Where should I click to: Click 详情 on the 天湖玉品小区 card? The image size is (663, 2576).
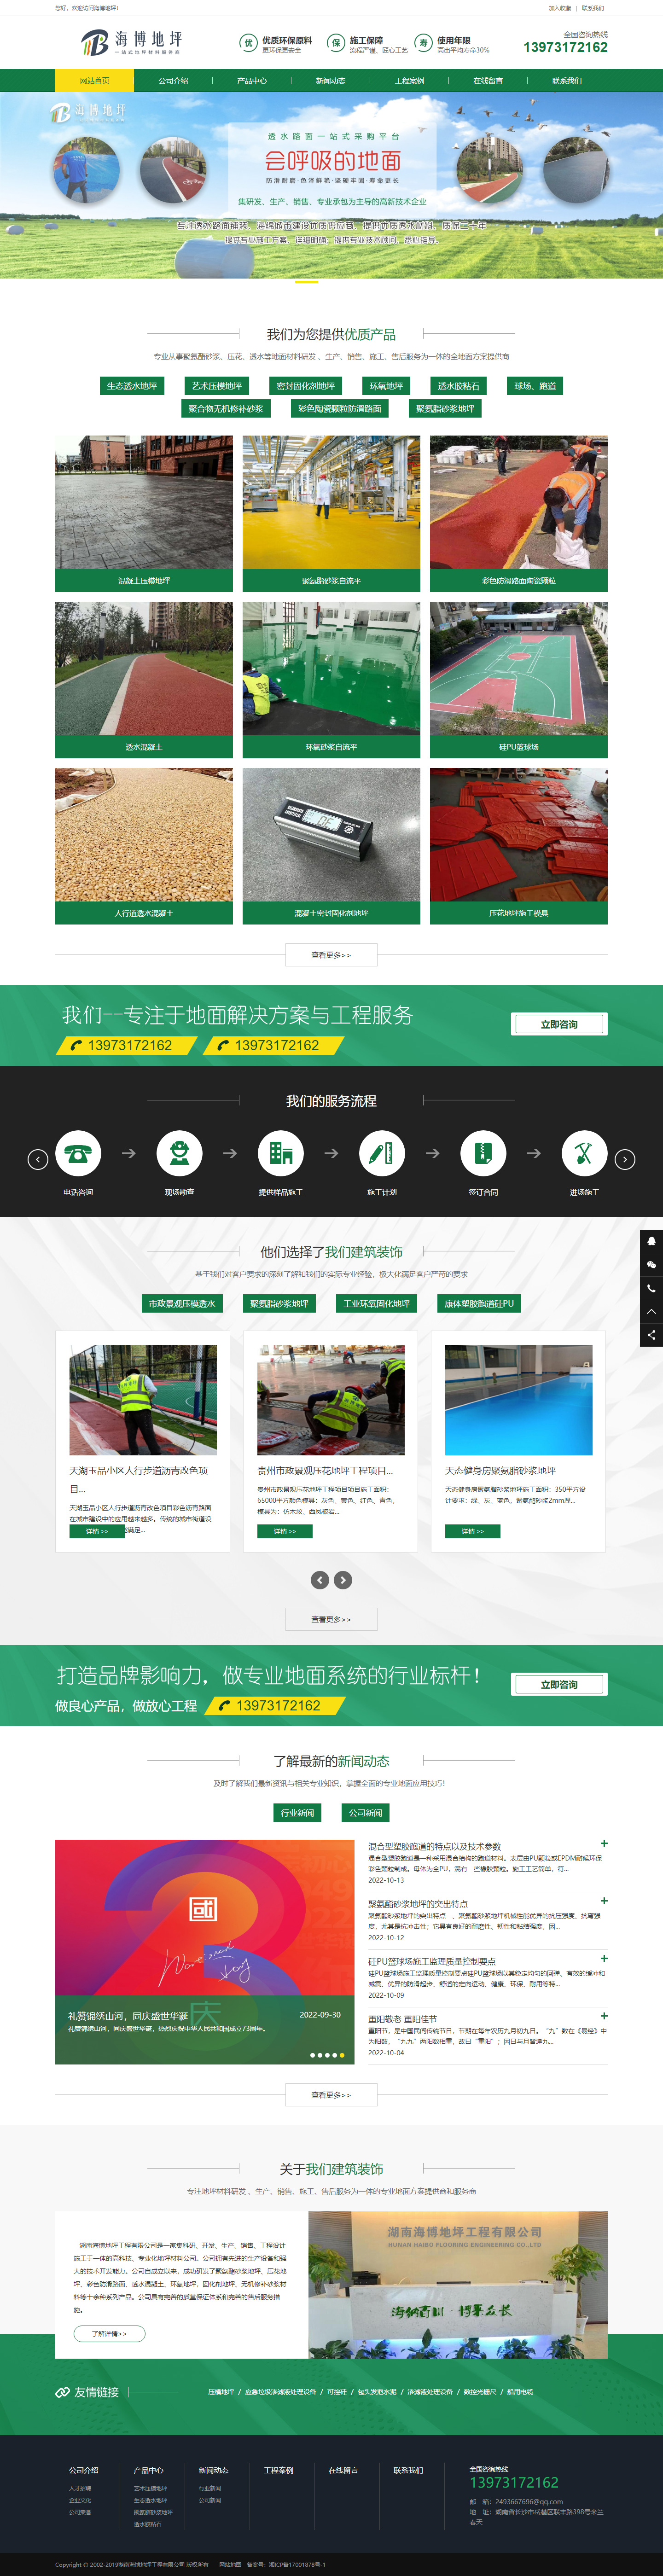click(97, 1531)
